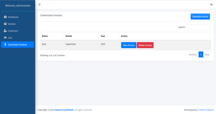Click the Customers person icon
This screenshot has width=216, height=114.
(5, 31)
